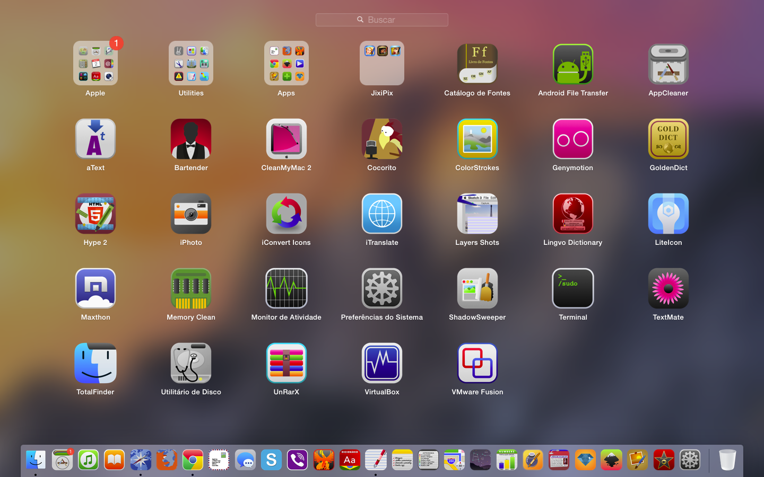Open the Utilities folder
Viewport: 764px width, 477px height.
pyautogui.click(x=191, y=63)
